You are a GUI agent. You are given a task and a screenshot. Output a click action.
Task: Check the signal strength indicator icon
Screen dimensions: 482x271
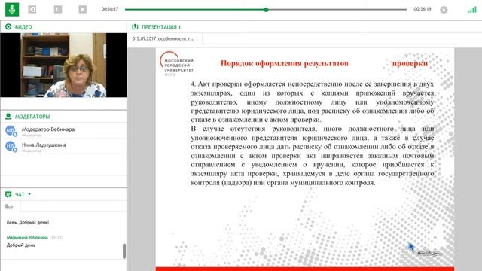click(472, 10)
